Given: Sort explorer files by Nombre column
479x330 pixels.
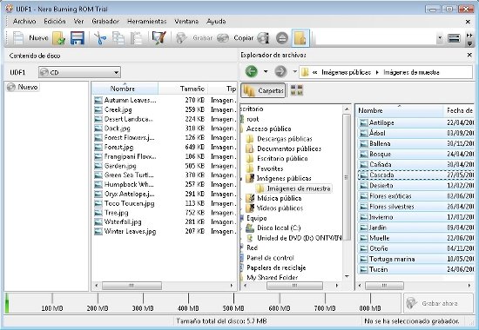Looking at the screenshot, I should 399,110.
